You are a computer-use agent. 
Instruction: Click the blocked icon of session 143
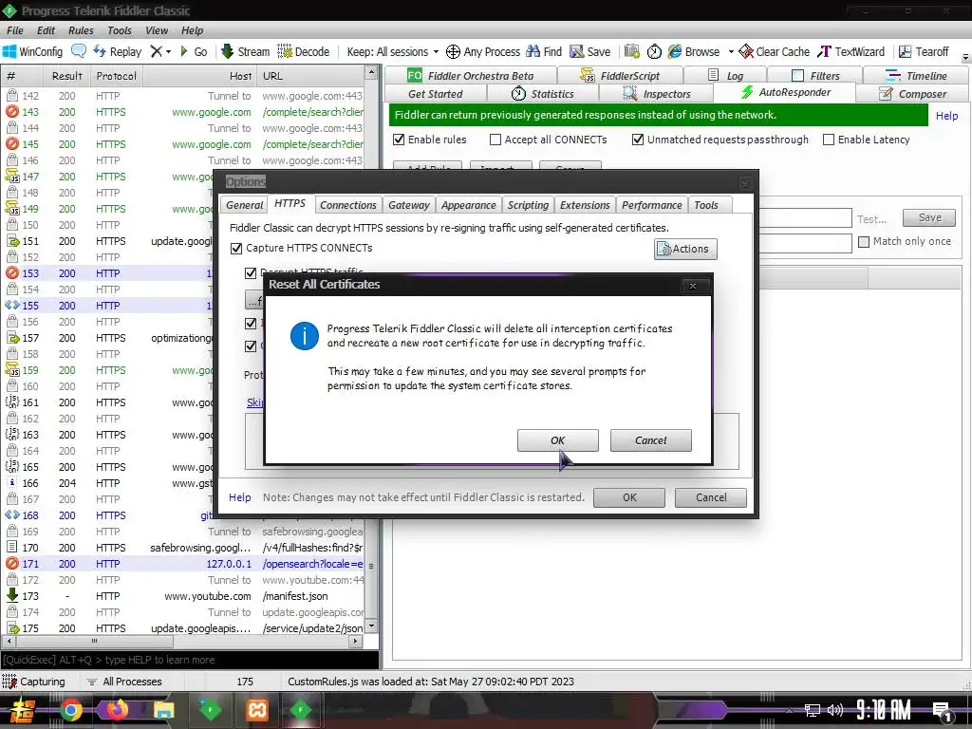tap(11, 112)
